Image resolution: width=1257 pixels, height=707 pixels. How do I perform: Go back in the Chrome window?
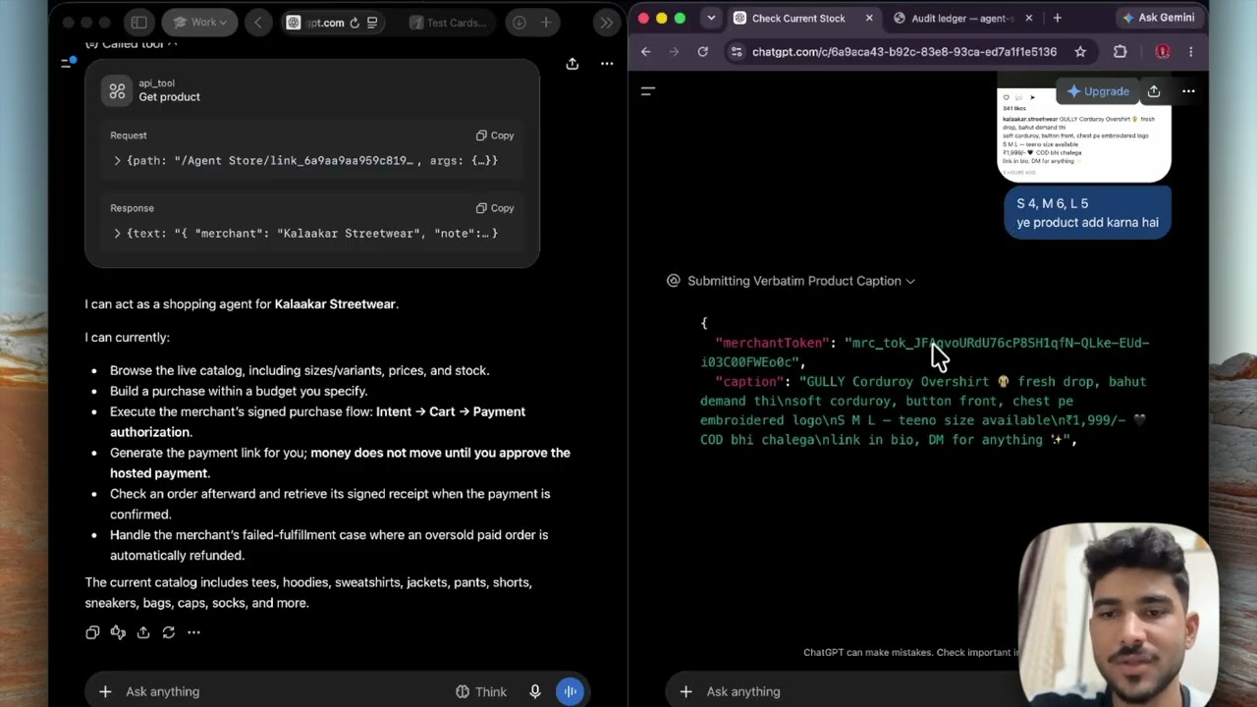[645, 52]
